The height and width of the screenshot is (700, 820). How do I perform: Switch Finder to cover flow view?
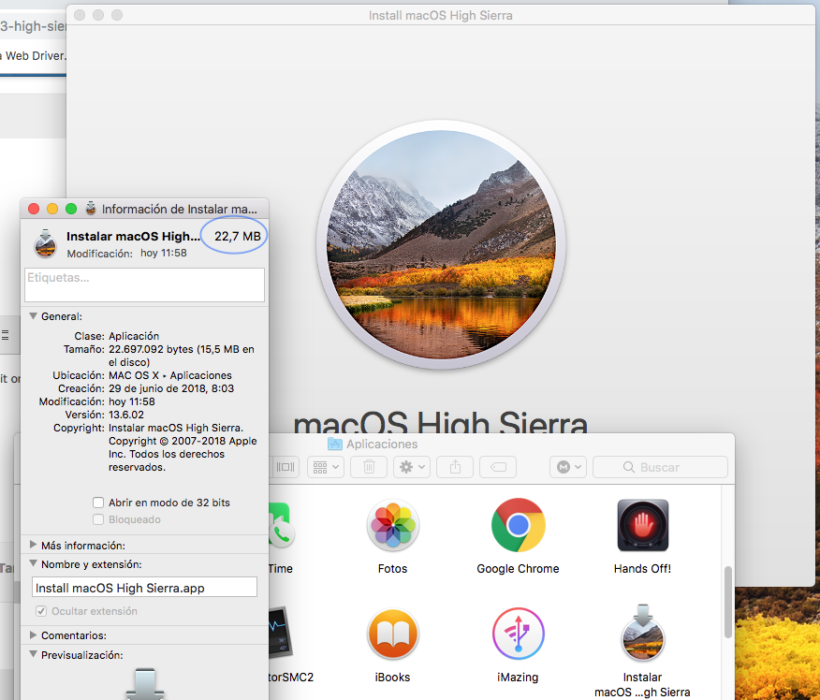[285, 467]
